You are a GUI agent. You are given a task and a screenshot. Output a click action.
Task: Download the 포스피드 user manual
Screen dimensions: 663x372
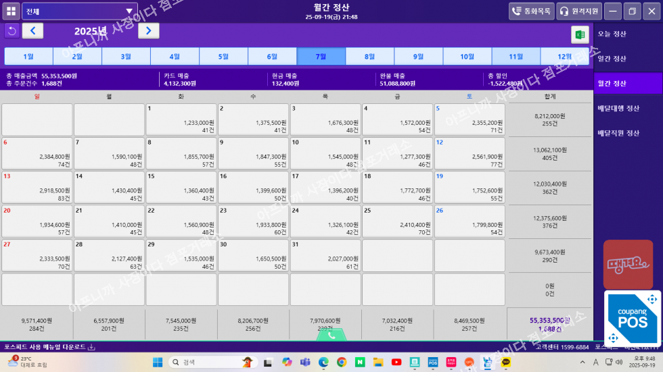(x=49, y=347)
